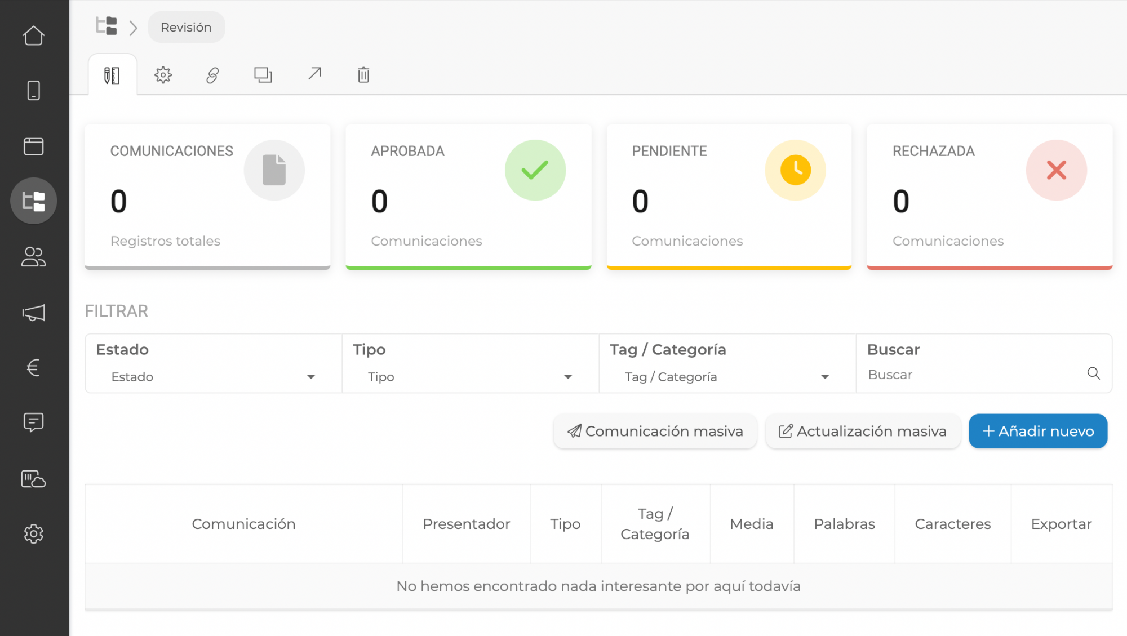Image resolution: width=1127 pixels, height=636 pixels.
Task: Open the users icon in sidebar
Action: (33, 257)
